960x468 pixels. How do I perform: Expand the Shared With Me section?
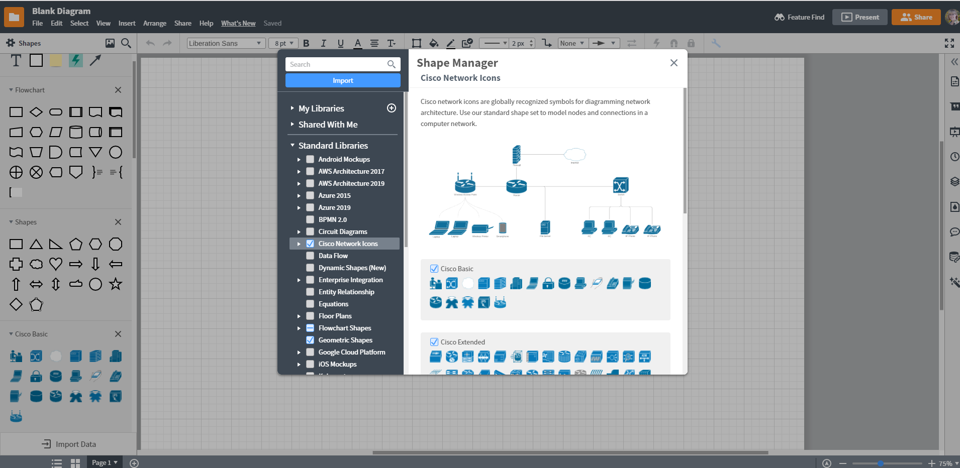(292, 124)
